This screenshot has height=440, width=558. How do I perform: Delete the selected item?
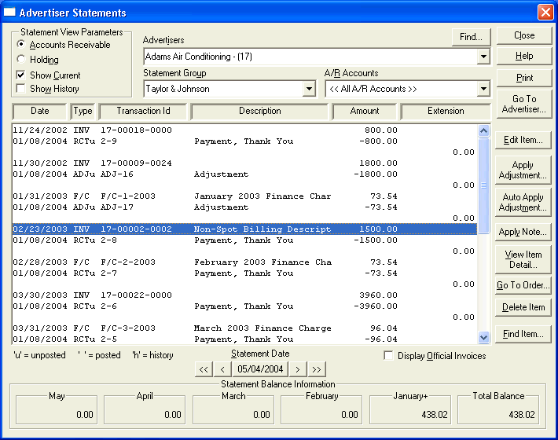tap(523, 307)
